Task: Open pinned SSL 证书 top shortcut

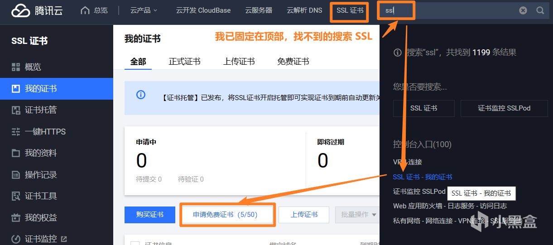Action: coord(350,10)
